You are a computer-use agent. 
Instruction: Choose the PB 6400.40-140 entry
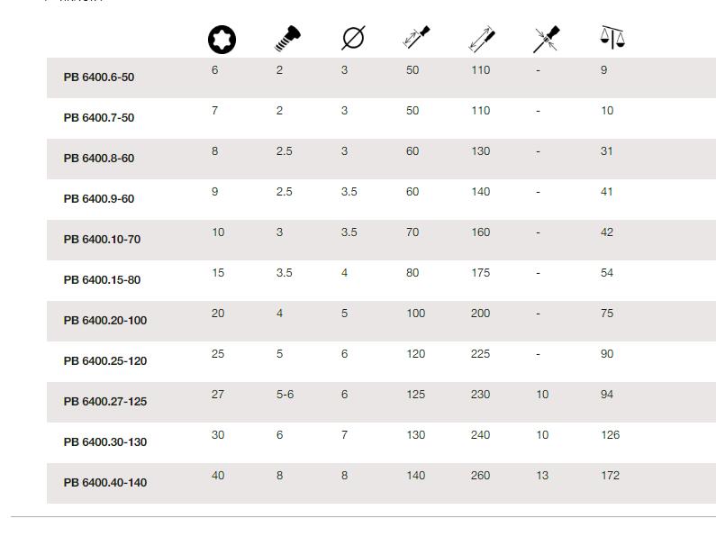[105, 483]
